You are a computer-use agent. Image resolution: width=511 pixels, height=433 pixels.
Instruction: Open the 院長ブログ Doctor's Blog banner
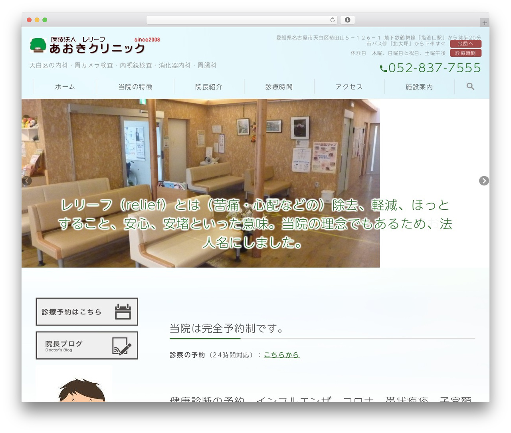(87, 346)
